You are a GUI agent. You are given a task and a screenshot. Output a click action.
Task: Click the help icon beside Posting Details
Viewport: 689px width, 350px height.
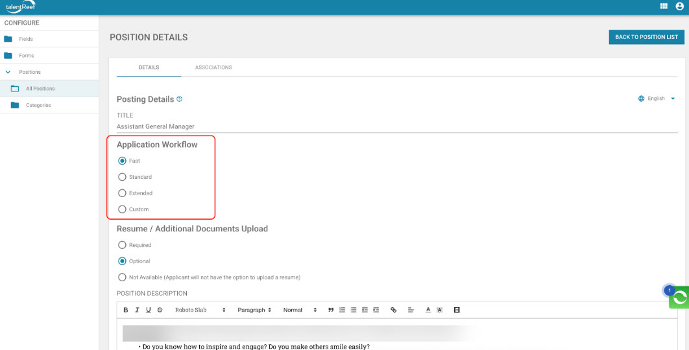click(x=180, y=99)
